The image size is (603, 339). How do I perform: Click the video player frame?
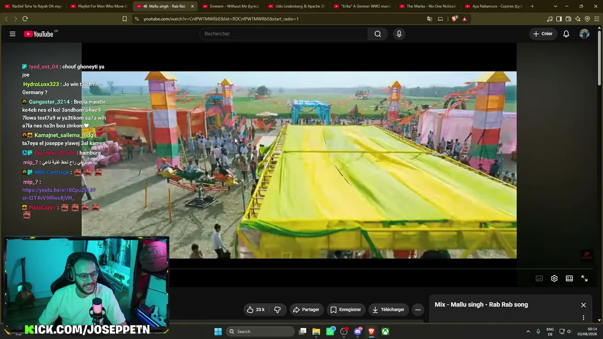299,165
